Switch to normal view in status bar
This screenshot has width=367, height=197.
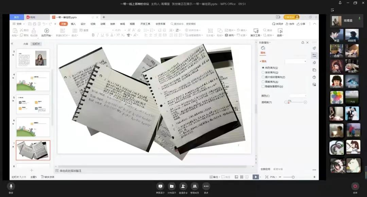click(237, 177)
